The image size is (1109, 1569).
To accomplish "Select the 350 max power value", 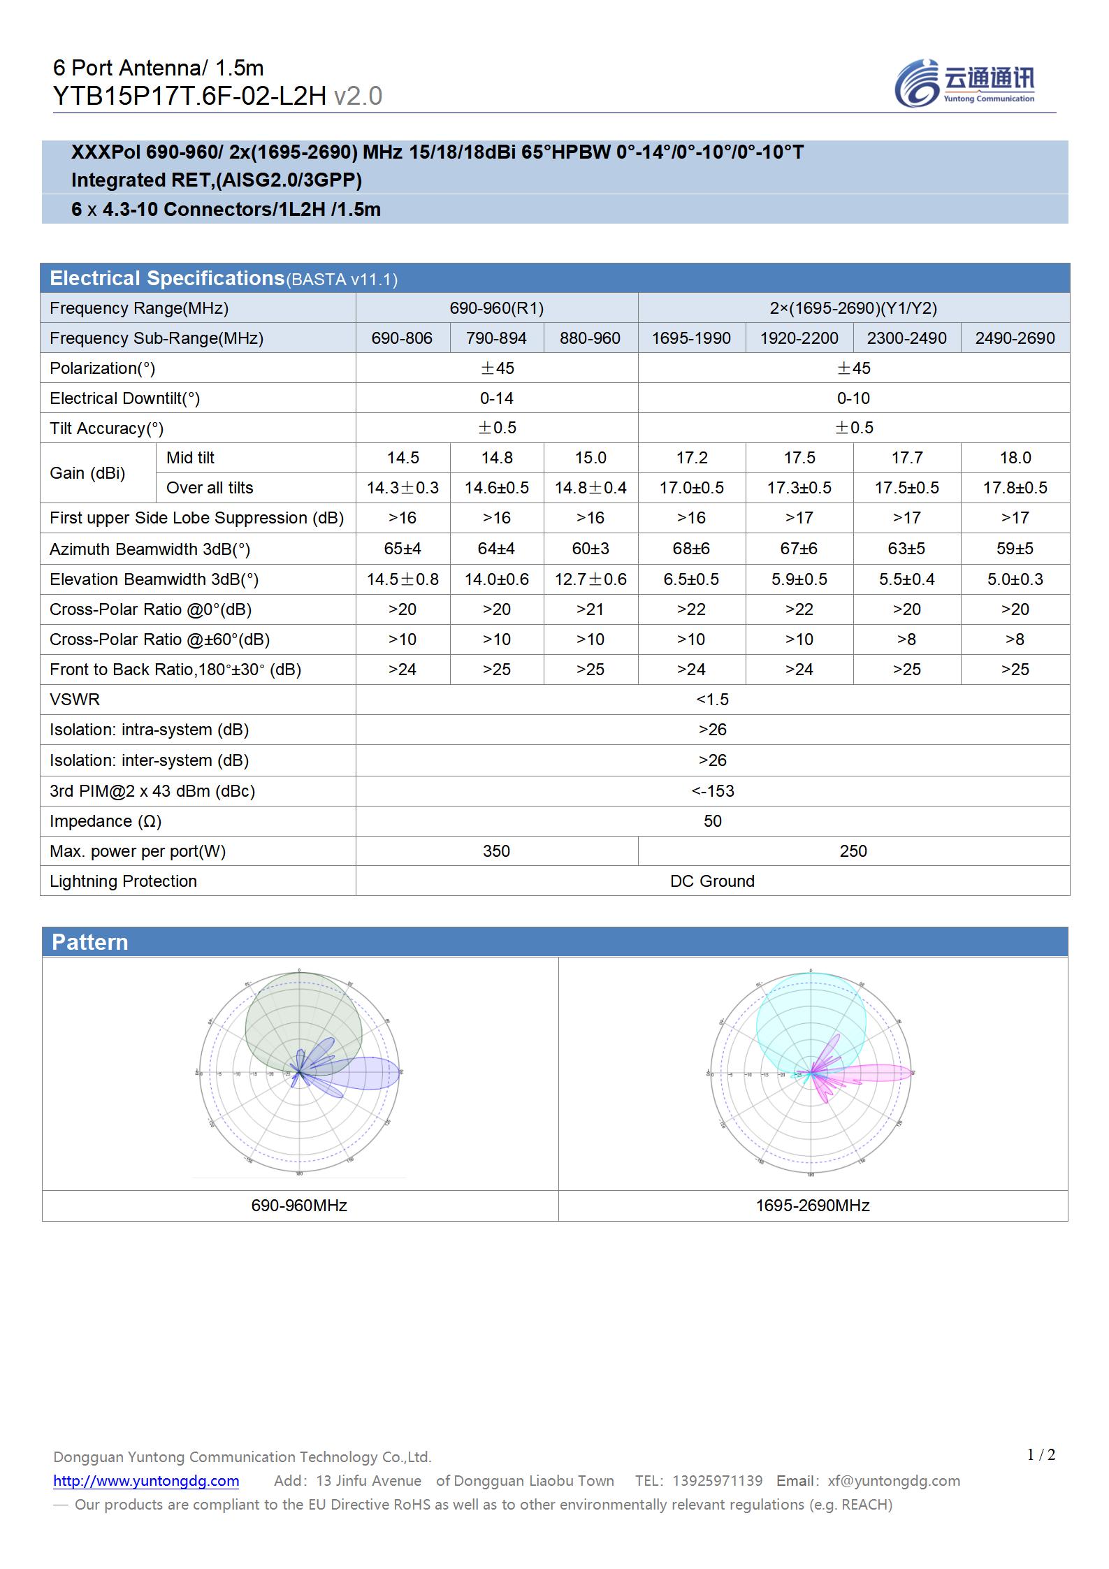I will [496, 851].
